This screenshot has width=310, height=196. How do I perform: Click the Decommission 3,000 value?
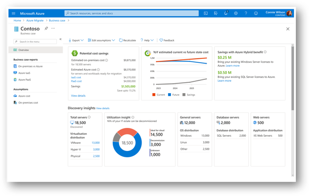156,145
